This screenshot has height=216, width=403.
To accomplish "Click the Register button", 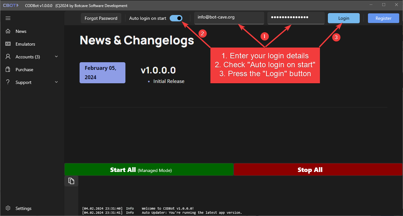I will (383, 18).
